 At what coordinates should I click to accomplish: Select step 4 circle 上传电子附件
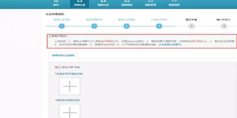(x=159, y=26)
